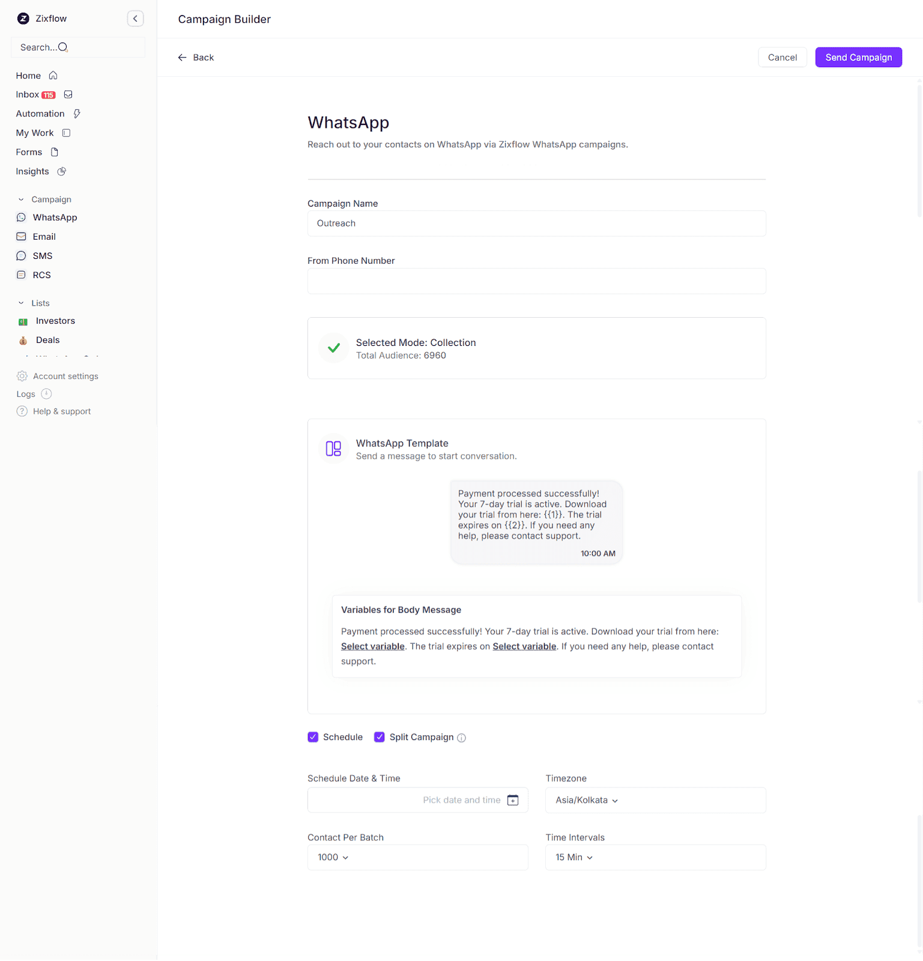
Task: Click the Account settings gear icon
Action: (22, 376)
